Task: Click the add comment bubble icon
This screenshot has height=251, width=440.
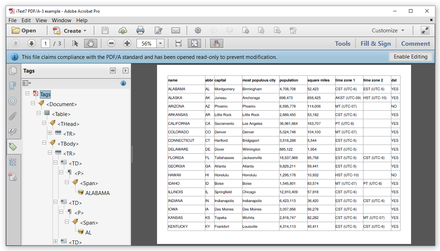Action: [x=214, y=31]
